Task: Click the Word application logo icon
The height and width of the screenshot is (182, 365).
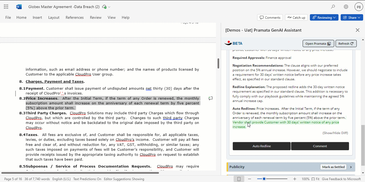Action: point(19,7)
